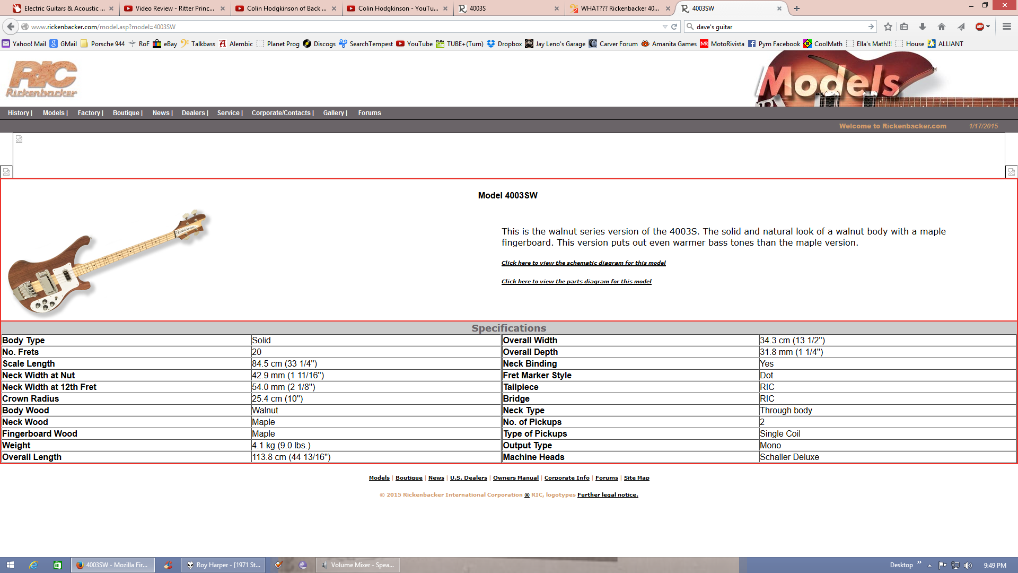The height and width of the screenshot is (573, 1018).
Task: Expand the Adblock Plus dropdown arrow
Action: point(988,27)
